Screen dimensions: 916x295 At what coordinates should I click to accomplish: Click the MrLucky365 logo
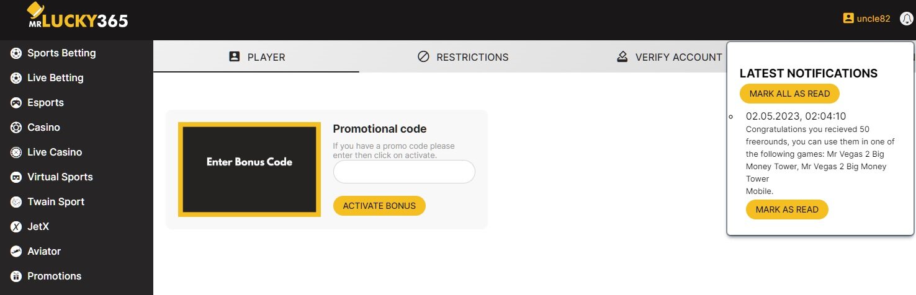click(78, 17)
